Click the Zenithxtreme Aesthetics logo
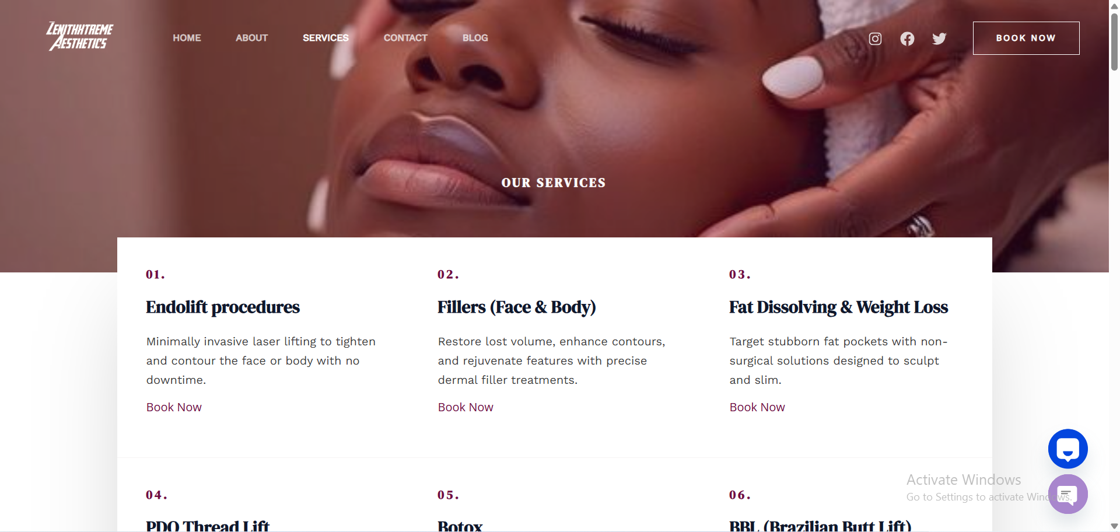Screen dimensions: 1120x532 [x=80, y=37]
